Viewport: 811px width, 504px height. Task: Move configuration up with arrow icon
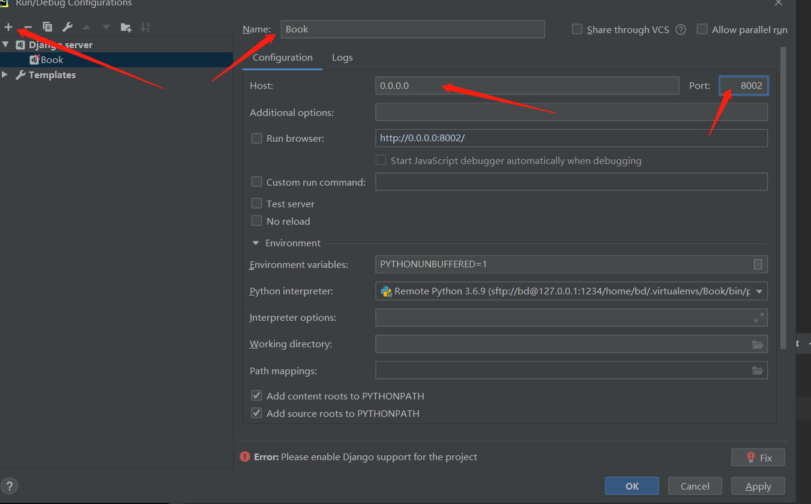point(86,27)
